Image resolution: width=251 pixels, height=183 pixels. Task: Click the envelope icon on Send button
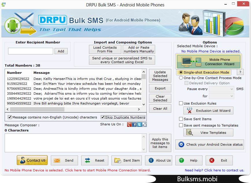(x=57, y=160)
